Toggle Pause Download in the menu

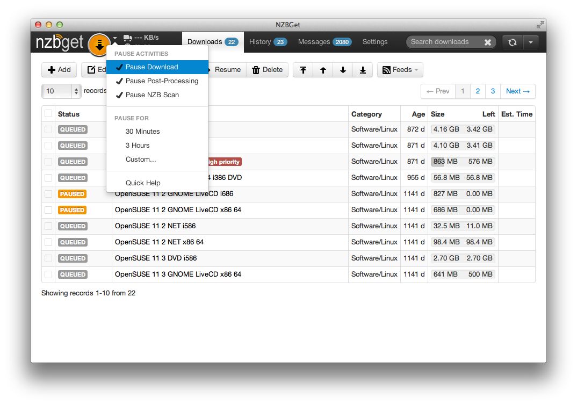pos(157,67)
